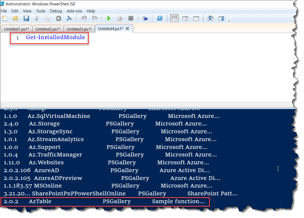The image size is (304, 218).
Task: Click version 2.0.2.106 in output
Action: pos(17,170)
